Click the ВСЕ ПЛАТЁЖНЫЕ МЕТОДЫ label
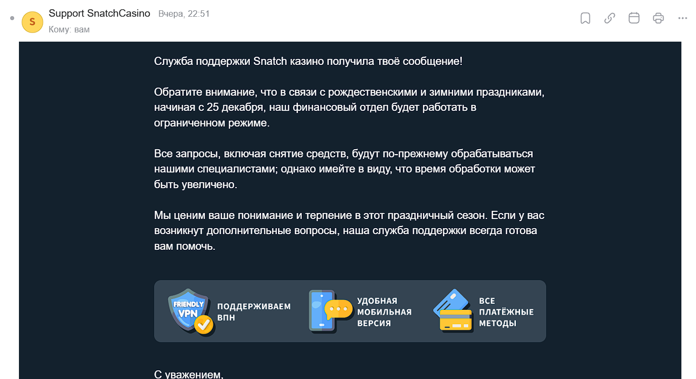Screen dimensions: 696x379 click(x=506, y=312)
